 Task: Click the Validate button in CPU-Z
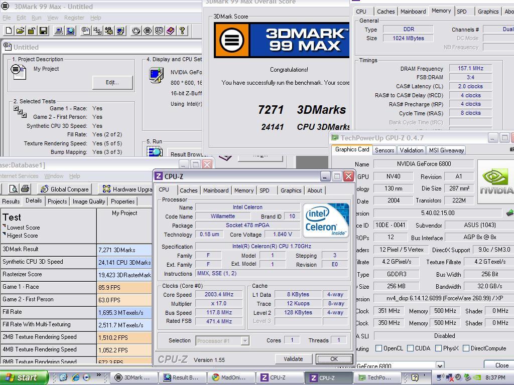click(293, 359)
